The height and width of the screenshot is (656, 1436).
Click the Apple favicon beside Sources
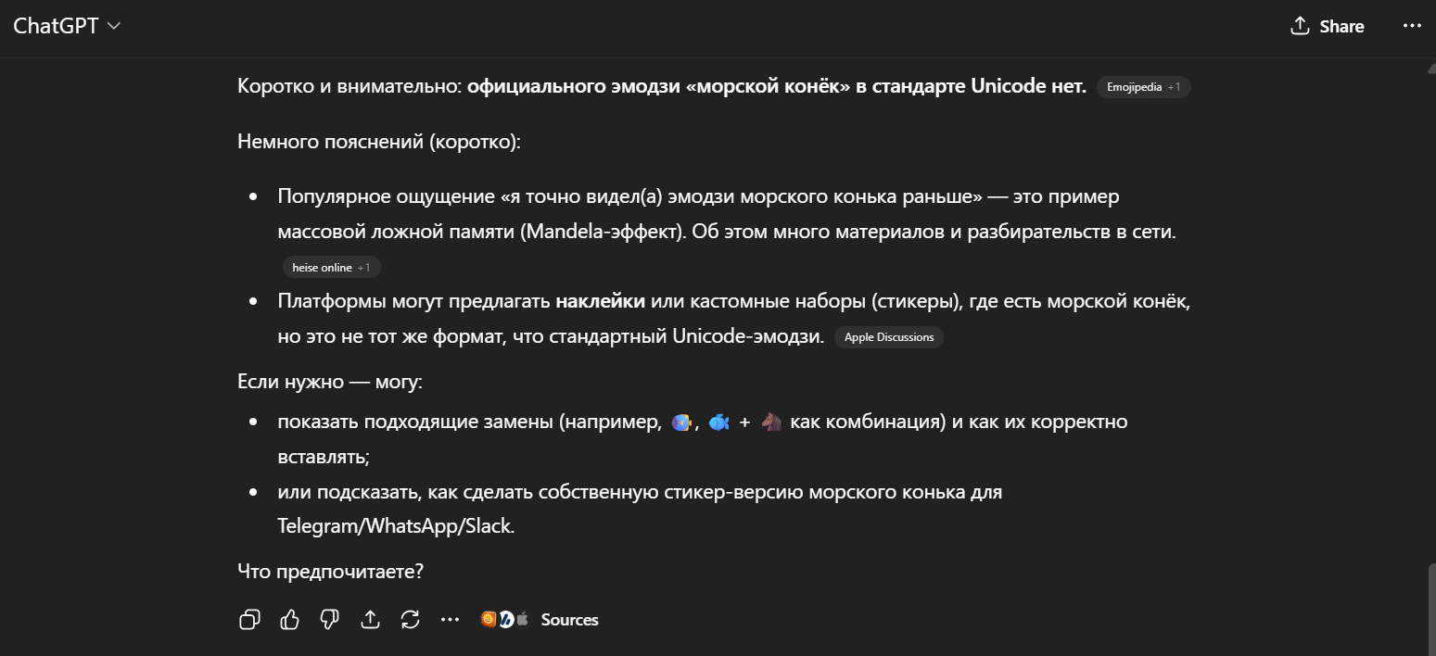coord(522,620)
